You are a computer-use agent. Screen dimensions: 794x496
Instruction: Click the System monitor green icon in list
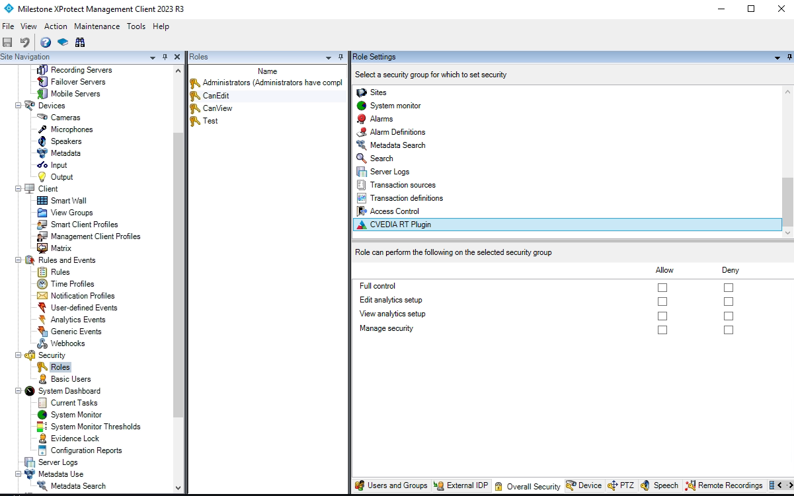pos(362,106)
